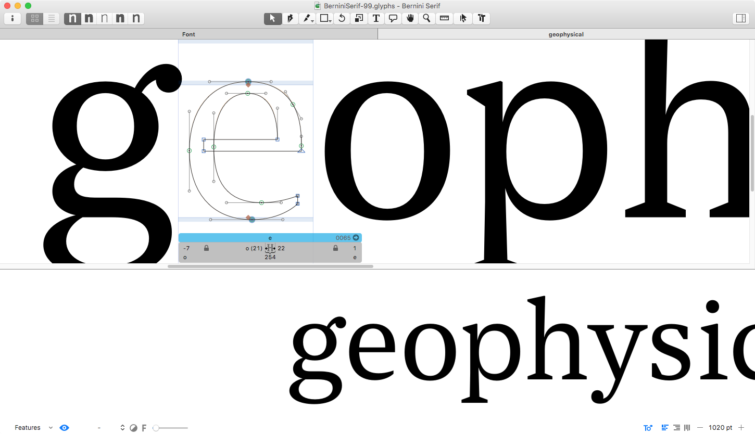The height and width of the screenshot is (434, 755).
Task: Switch to the geophysical tab
Action: coord(566,34)
